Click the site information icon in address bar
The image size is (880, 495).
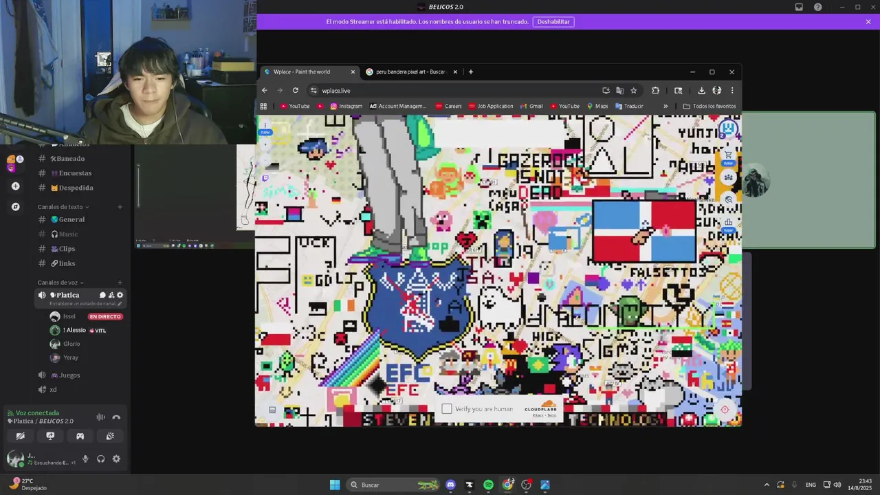click(313, 90)
